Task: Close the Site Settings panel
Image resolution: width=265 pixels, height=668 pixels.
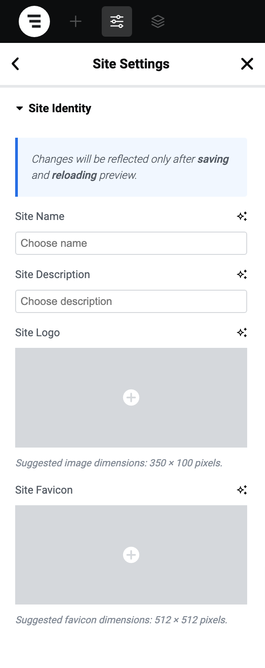Action: click(x=247, y=64)
